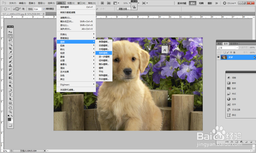256x153 pixels.
Task: Open the 文件(F) menu
Action: pyautogui.click(x=13, y=3)
